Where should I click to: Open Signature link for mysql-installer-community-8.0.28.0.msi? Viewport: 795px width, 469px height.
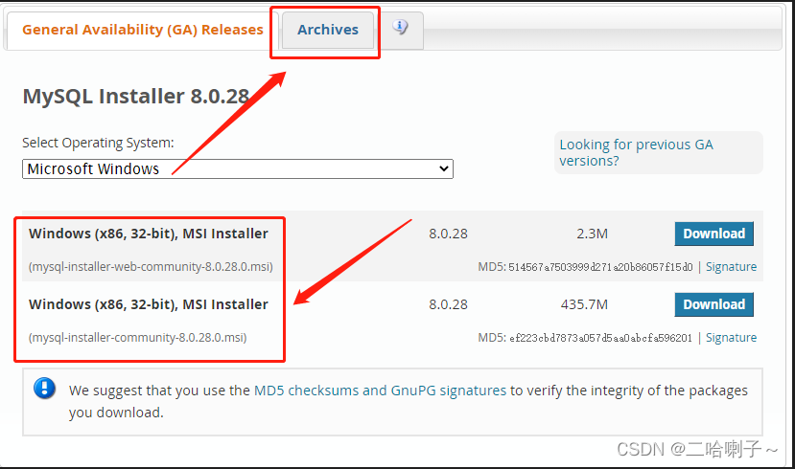coord(731,338)
